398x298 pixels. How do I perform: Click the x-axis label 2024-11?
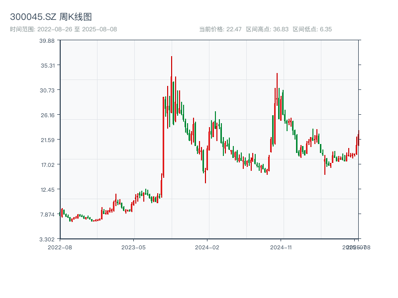[x=281, y=247]
